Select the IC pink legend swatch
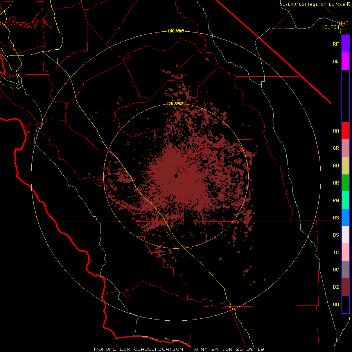The width and height of the screenshot is (352, 352). [345, 252]
